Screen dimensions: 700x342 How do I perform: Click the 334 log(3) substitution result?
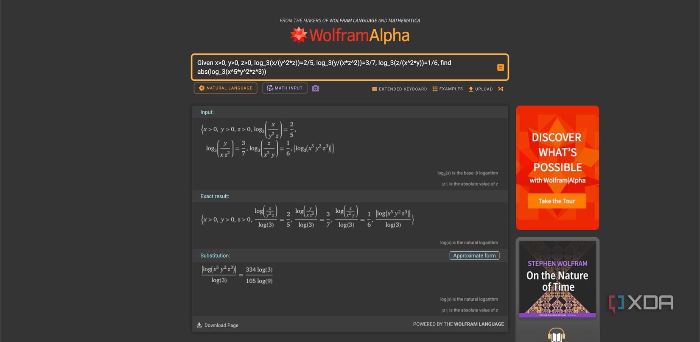(259, 275)
